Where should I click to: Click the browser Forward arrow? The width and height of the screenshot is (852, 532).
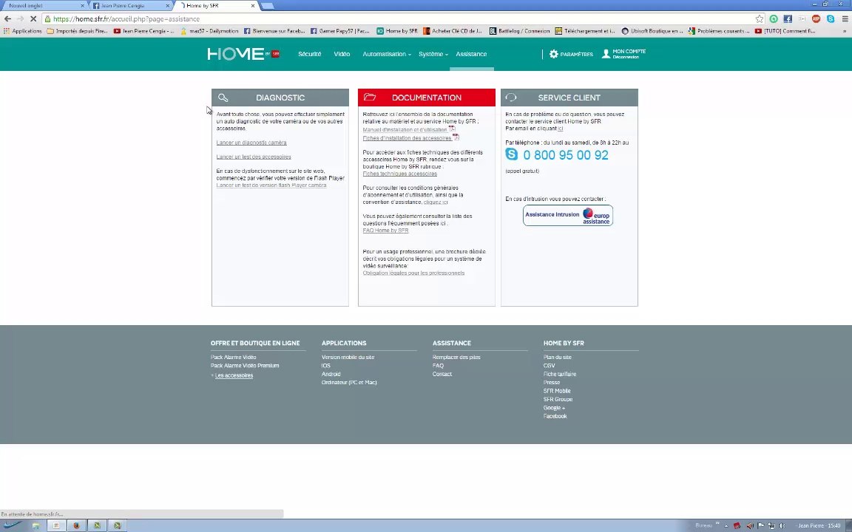tap(20, 18)
